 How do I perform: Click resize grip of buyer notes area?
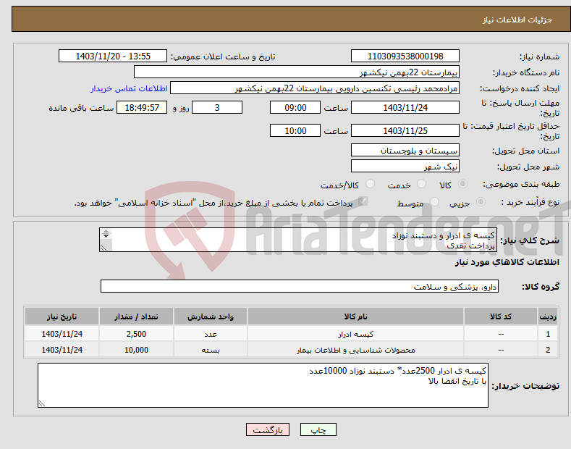(42, 403)
